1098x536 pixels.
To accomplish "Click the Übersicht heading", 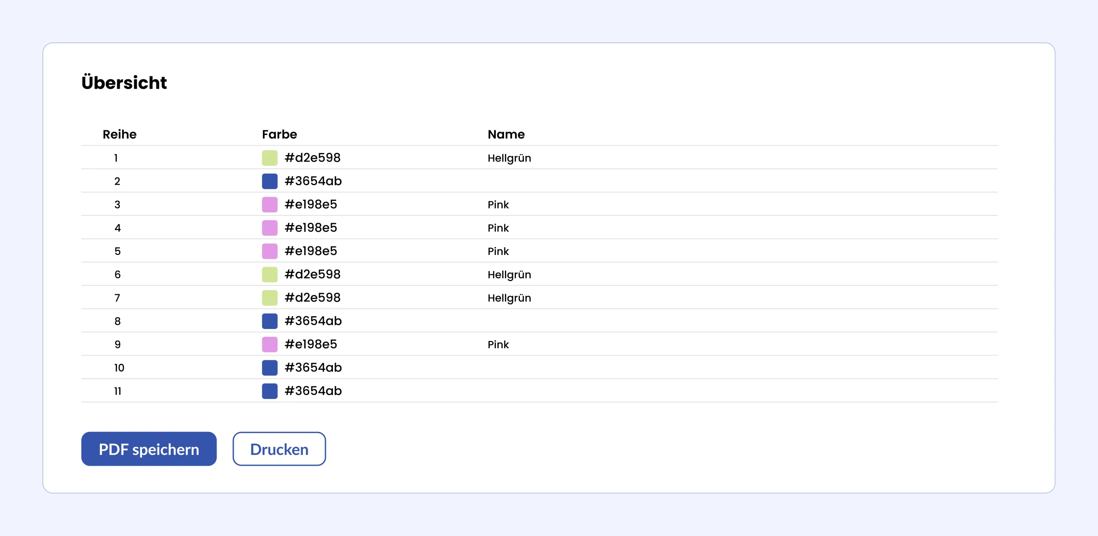I will 124,82.
